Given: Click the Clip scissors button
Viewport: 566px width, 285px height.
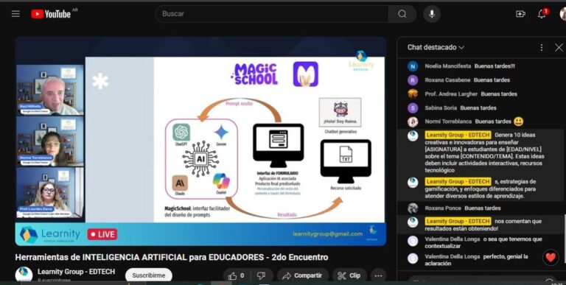Looking at the screenshot, I should pos(349,276).
